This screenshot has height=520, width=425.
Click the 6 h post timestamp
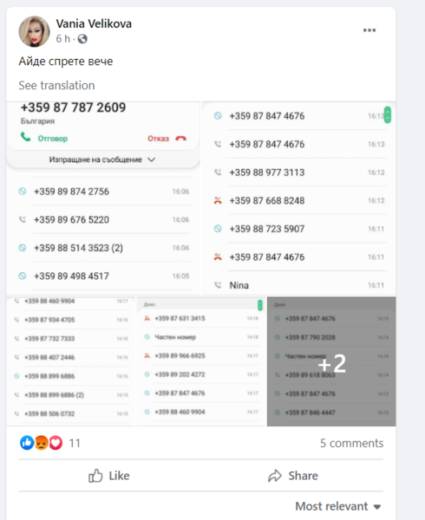coord(63,39)
